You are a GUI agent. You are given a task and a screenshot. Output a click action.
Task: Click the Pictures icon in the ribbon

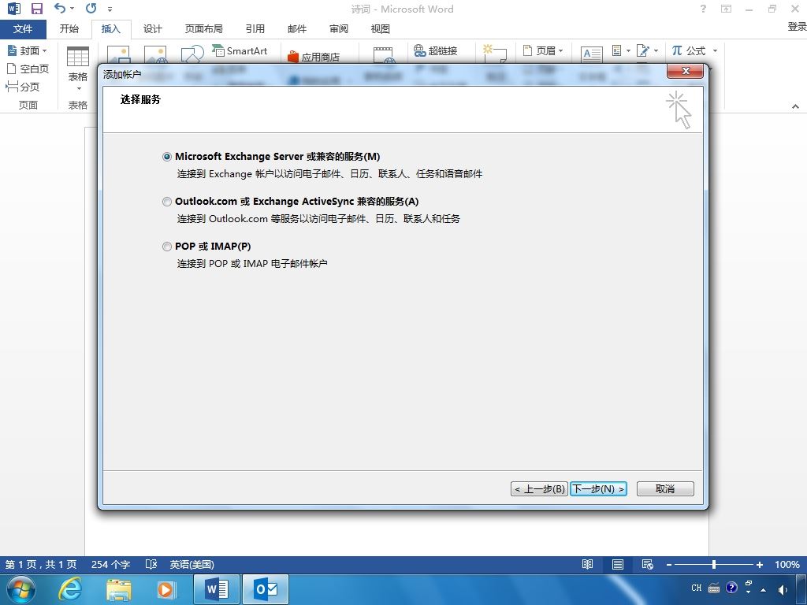coord(118,54)
